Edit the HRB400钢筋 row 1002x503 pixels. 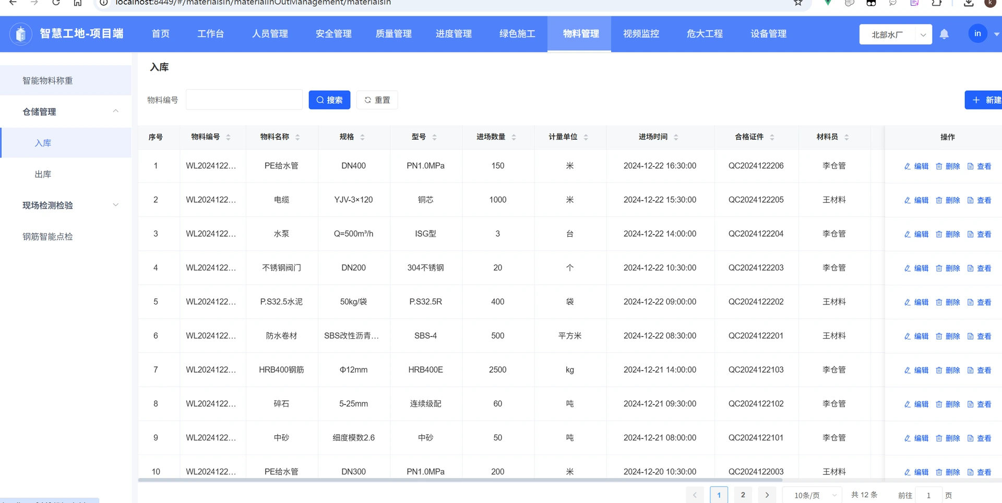916,370
